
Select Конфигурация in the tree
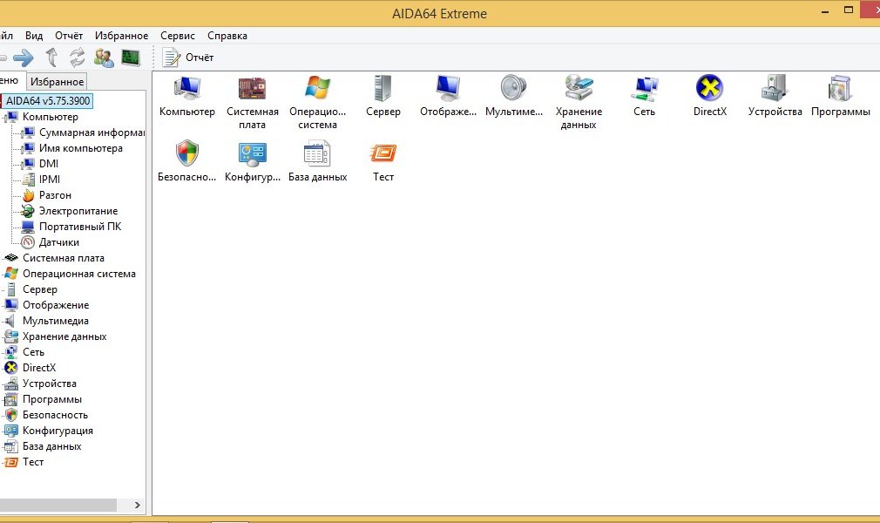[58, 431]
